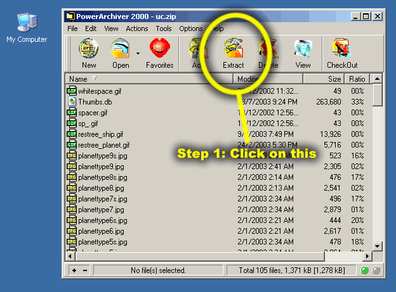This screenshot has height=292, width=396.
Task: Click the Extract toolbar icon
Action: (x=234, y=53)
